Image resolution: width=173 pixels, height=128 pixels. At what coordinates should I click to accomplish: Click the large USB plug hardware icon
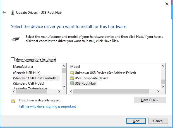pyautogui.click(x=15, y=39)
